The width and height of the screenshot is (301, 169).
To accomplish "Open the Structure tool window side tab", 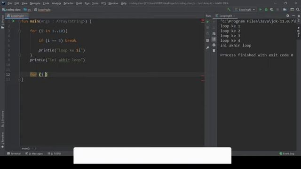I will 2,119.
